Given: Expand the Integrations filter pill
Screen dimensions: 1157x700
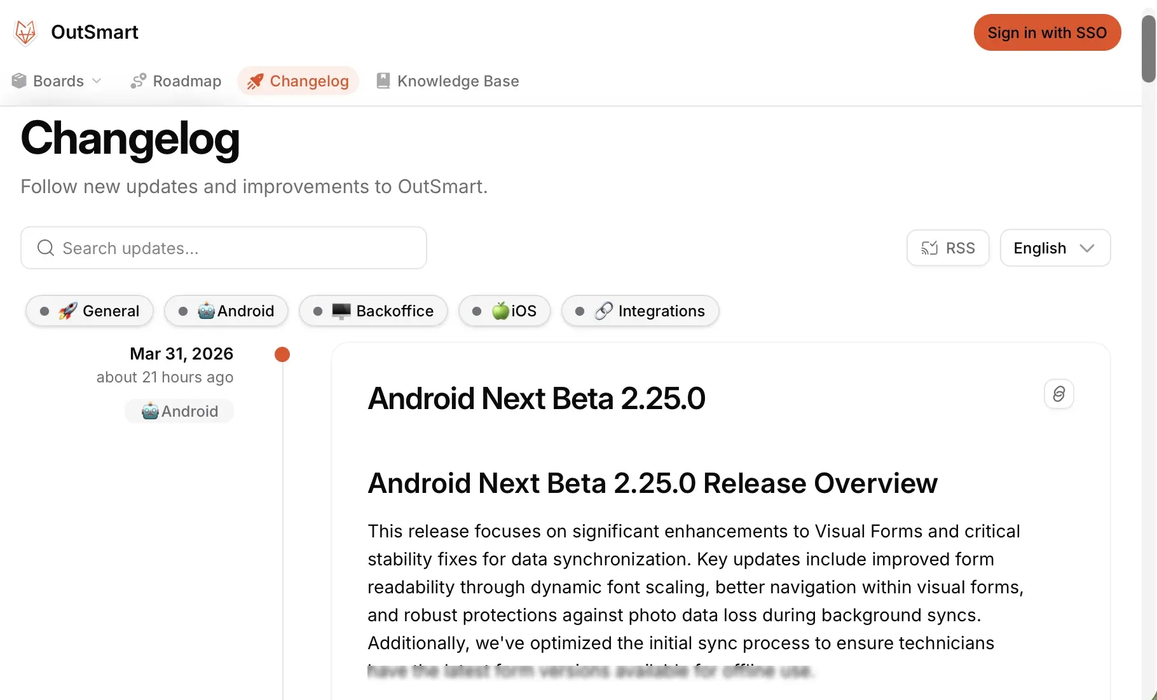Looking at the screenshot, I should click(640, 311).
